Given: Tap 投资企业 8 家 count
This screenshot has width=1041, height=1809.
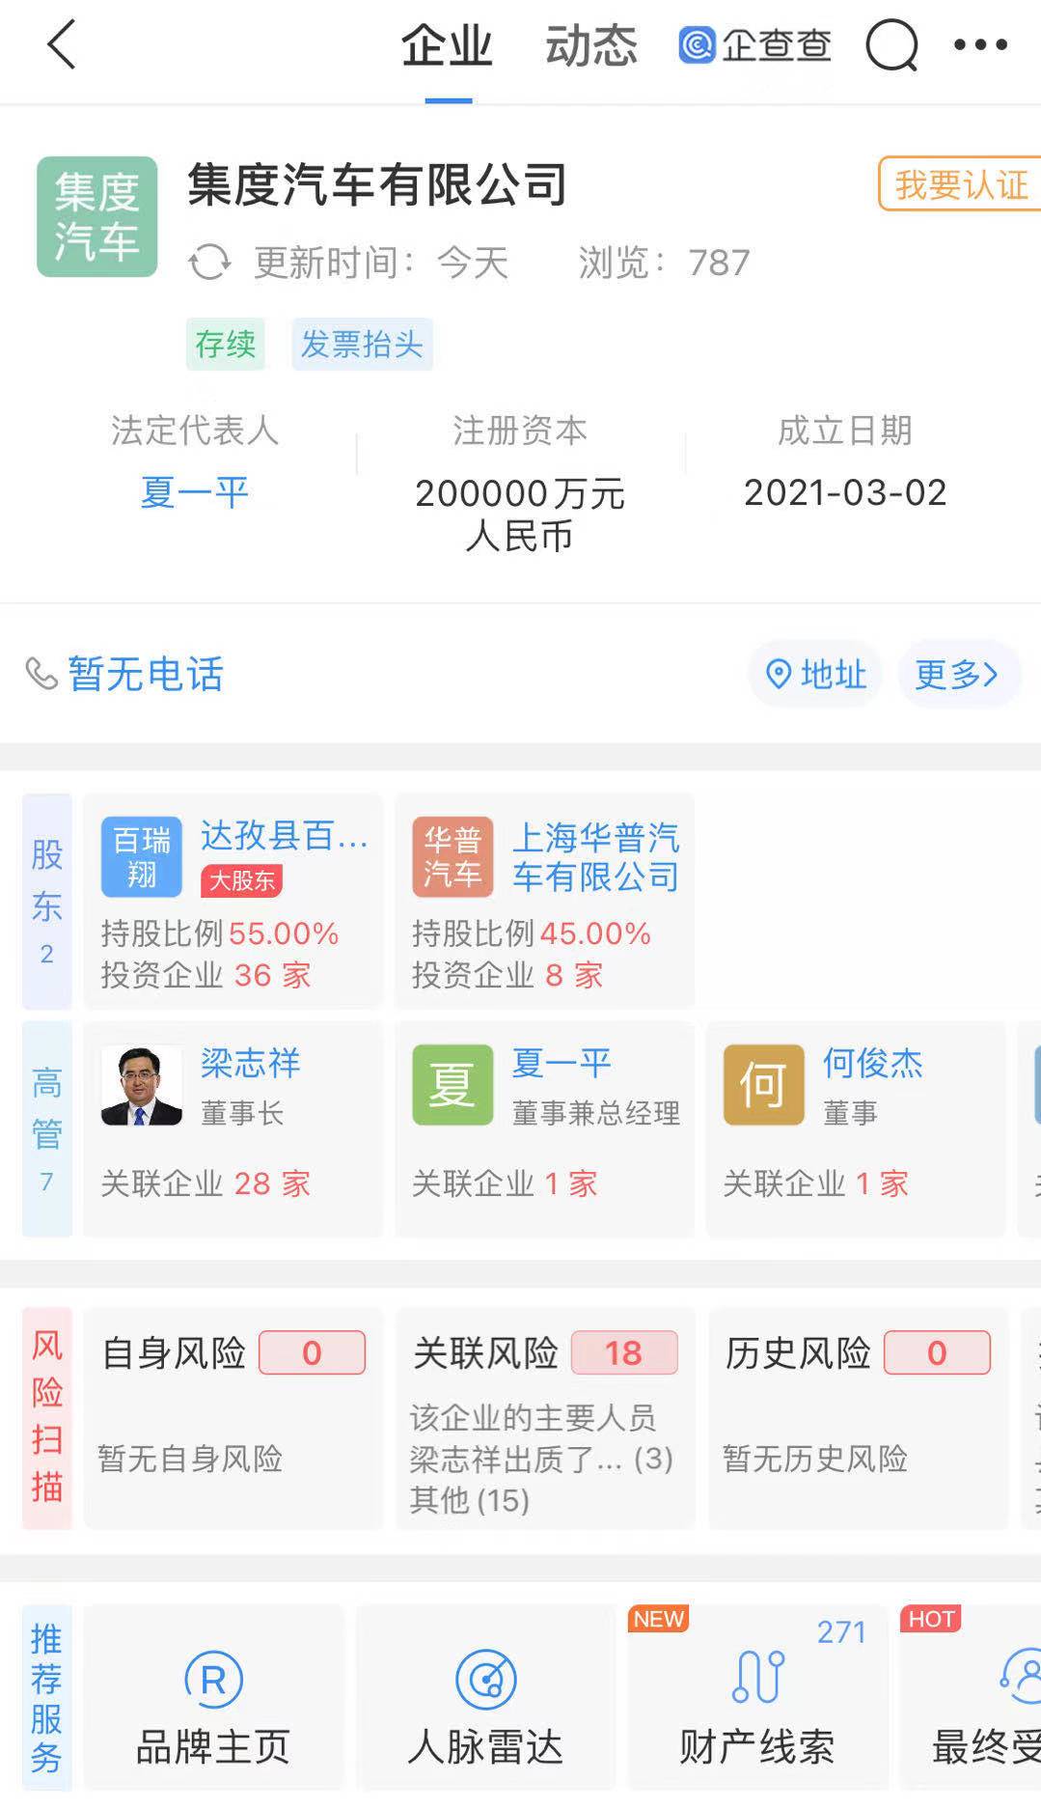Looking at the screenshot, I should tap(507, 975).
